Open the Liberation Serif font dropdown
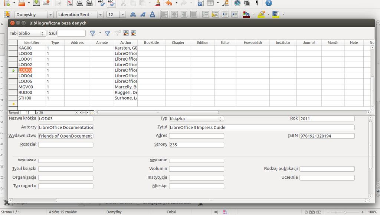 click(x=100, y=15)
